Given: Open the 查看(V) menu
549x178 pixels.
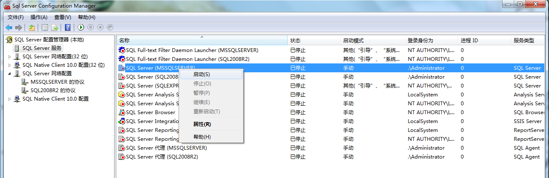Looking at the screenshot, I should tap(62, 17).
